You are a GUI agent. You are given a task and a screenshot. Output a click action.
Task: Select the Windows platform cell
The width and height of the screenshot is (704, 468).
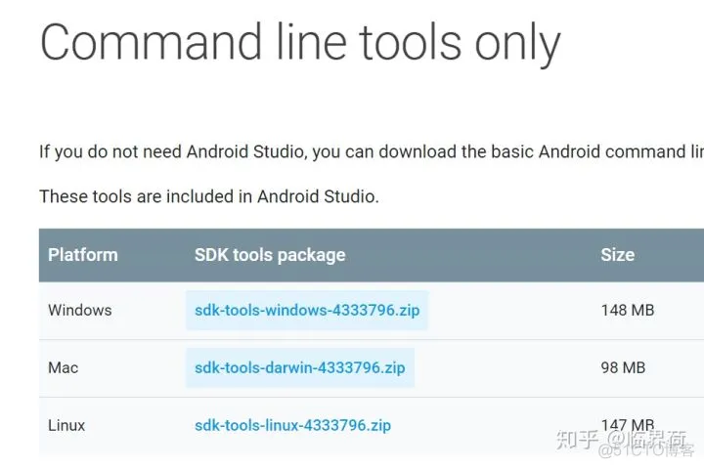click(80, 310)
